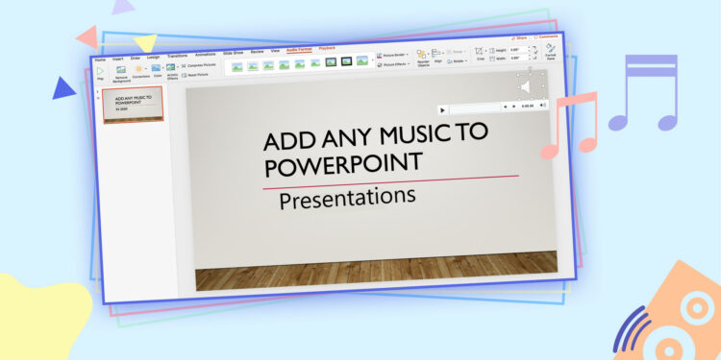Click the green Play icon in the ribbon

pos(100,71)
